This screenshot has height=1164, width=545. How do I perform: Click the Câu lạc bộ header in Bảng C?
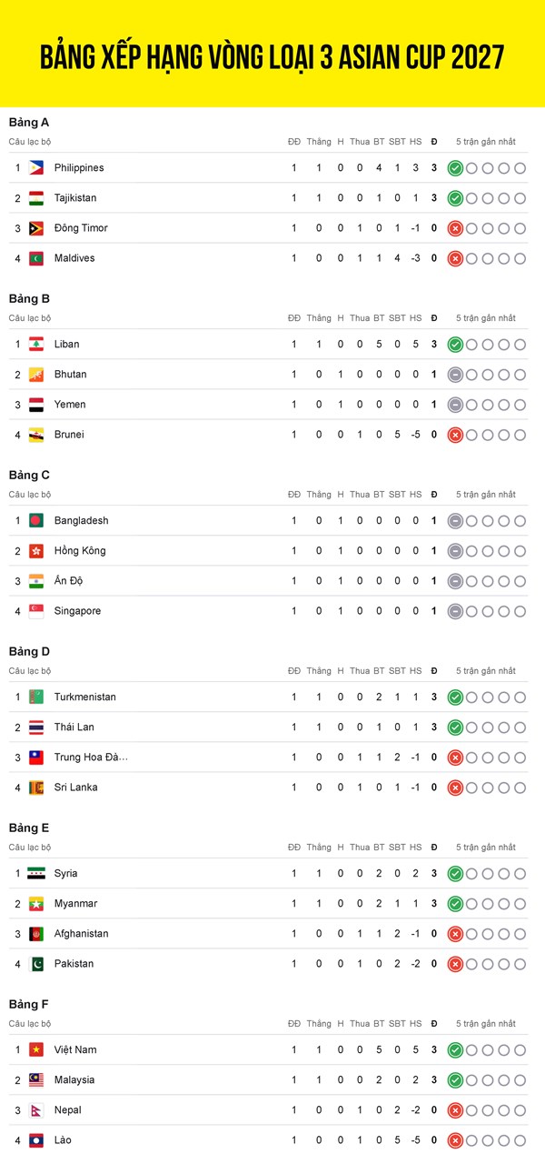pyautogui.click(x=30, y=495)
